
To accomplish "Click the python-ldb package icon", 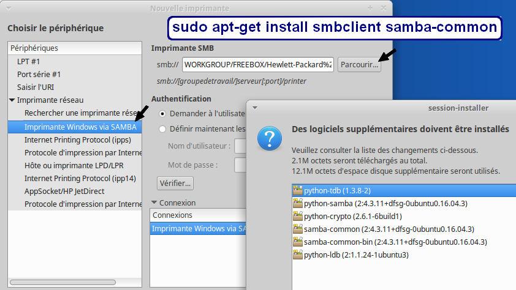I will click(x=298, y=255).
